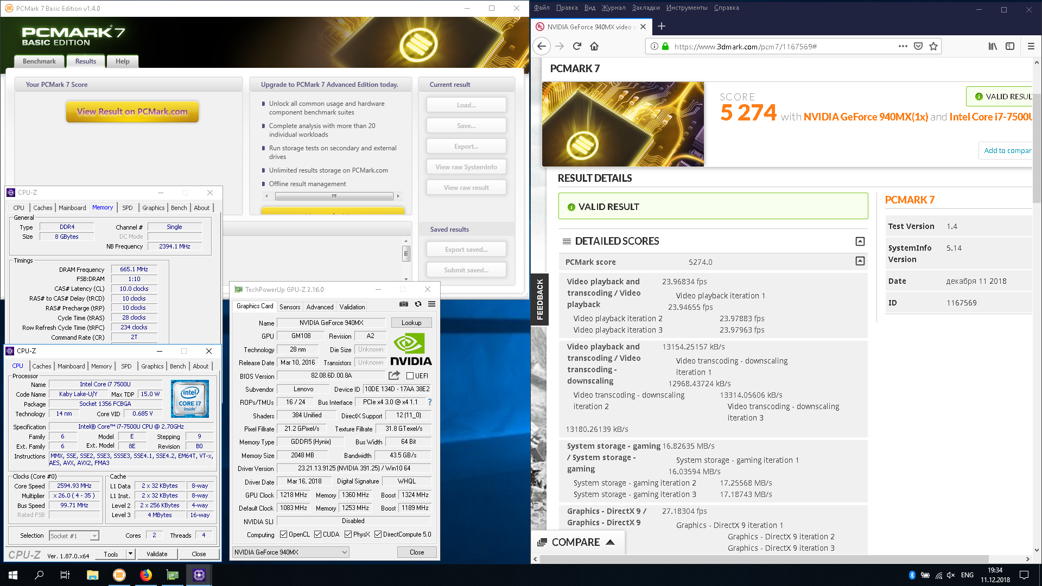Screen dimensions: 1042x586
Task: Open the Memory tab in front CPU-Z window
Action: click(101, 366)
